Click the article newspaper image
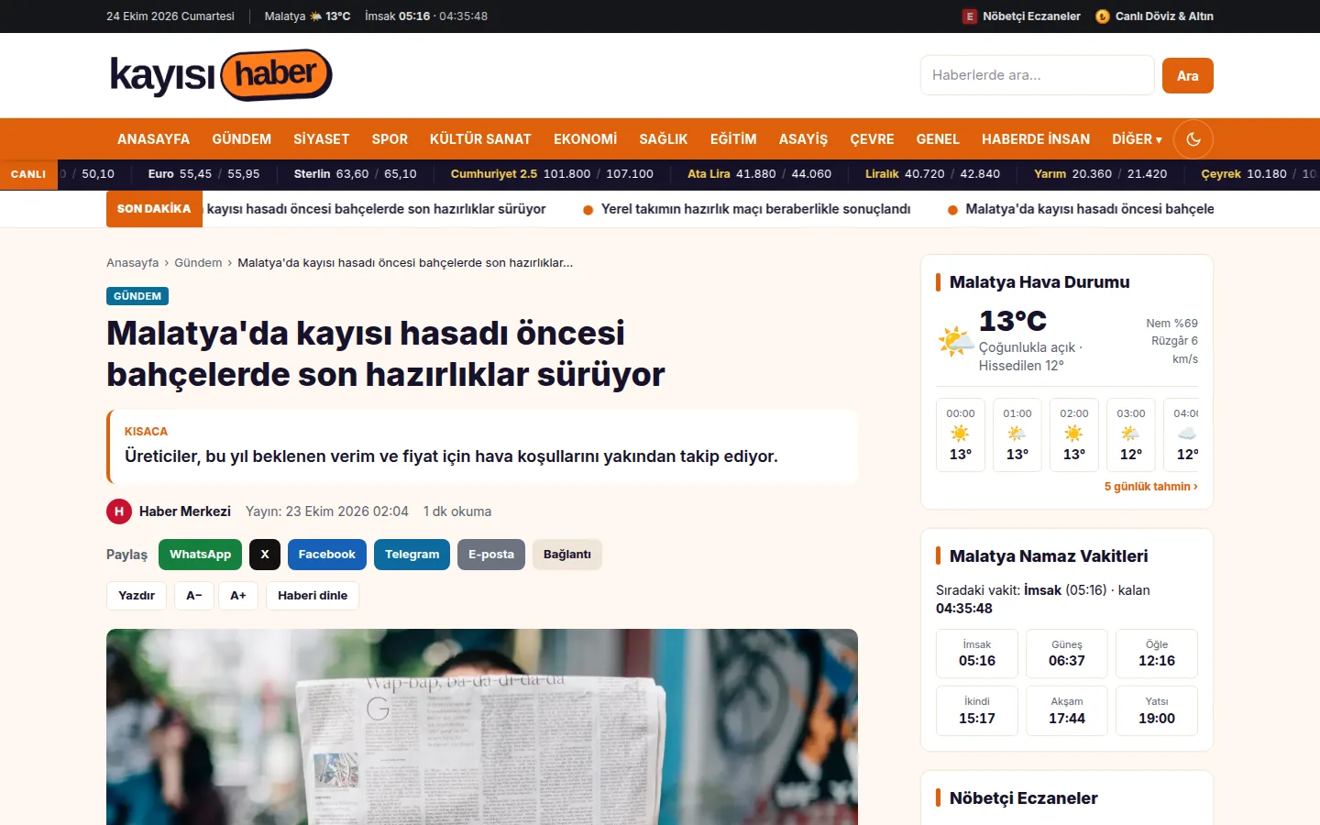Screen dimensions: 1320x825 [482, 727]
